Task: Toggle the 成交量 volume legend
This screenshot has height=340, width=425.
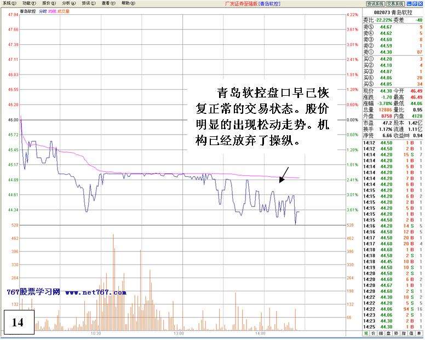Action: click(x=64, y=11)
